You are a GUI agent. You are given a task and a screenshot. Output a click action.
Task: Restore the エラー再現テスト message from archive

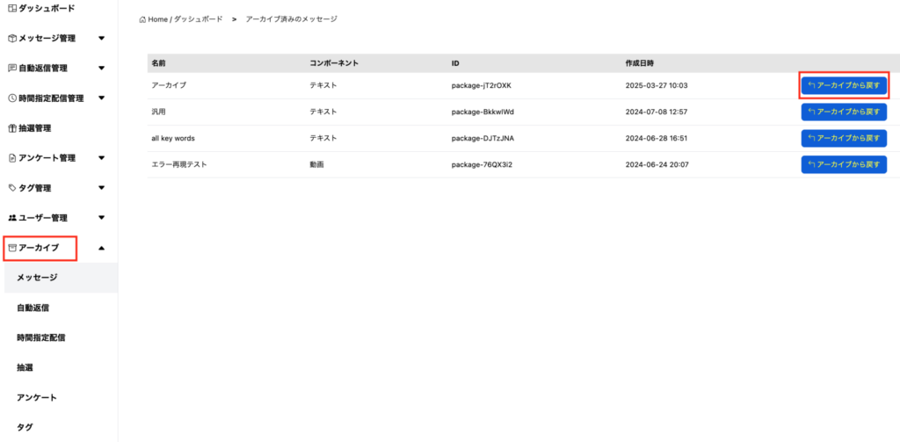844,164
